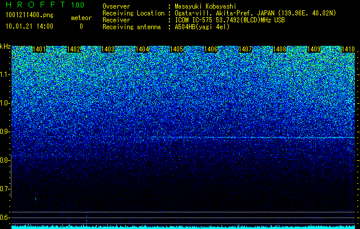360x229 pixels.
Task: Select the 1001211400.png file name
Action: point(30,15)
